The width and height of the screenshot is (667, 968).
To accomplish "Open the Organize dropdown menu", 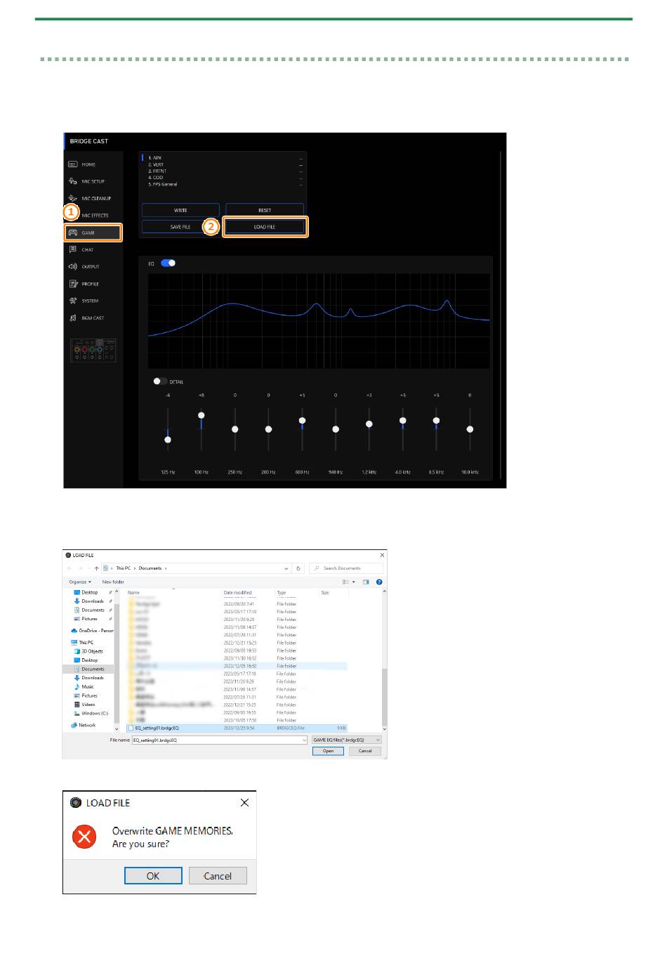I will [x=80, y=582].
